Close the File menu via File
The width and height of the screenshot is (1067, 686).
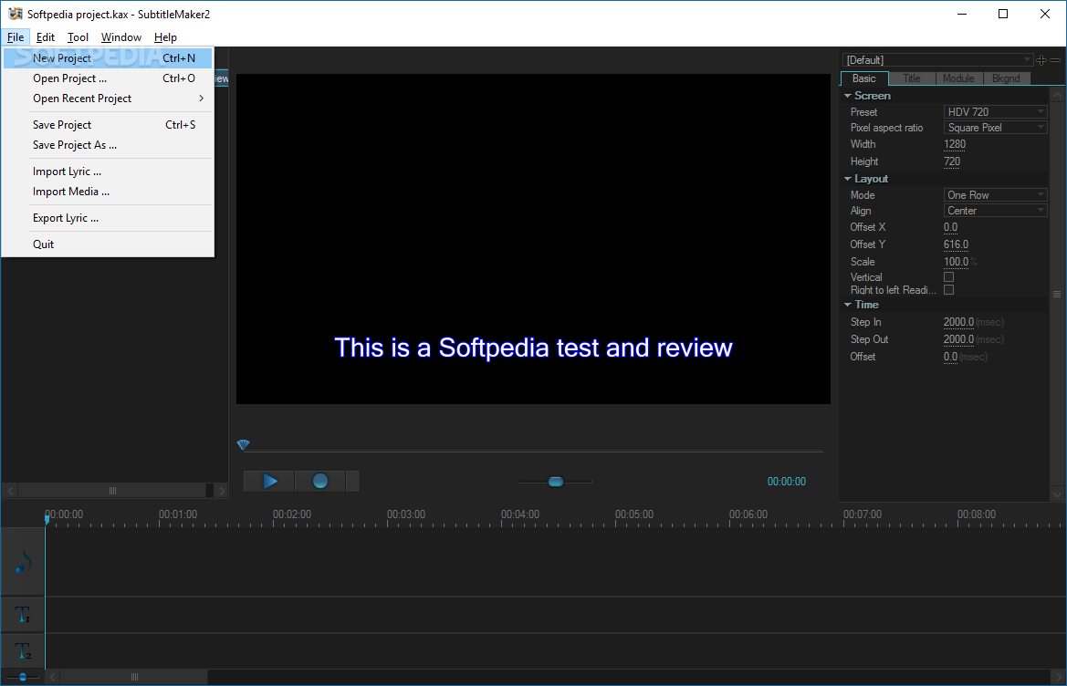(16, 37)
